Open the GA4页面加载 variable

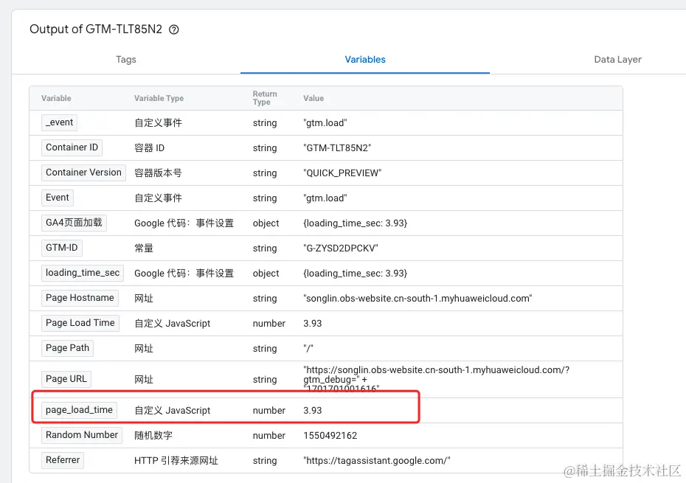coord(74,223)
